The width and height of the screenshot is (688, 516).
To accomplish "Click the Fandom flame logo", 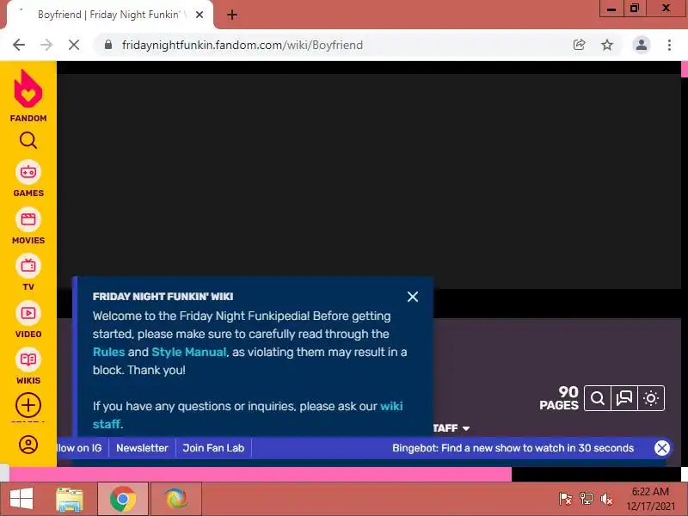I will coord(28,89).
